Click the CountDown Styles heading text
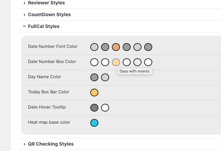Screen dimensions: 221x151 pos(49,14)
